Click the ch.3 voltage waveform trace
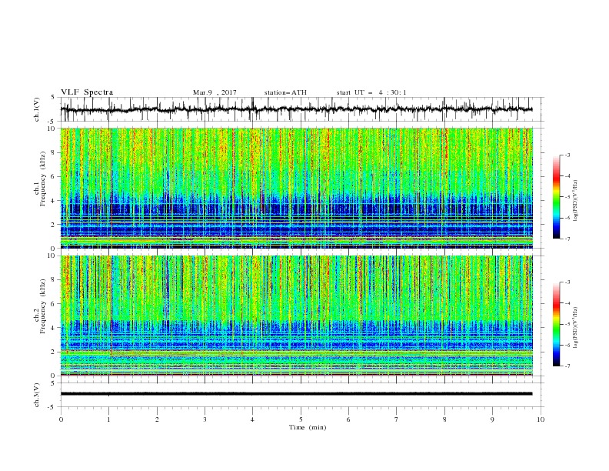 point(297,394)
